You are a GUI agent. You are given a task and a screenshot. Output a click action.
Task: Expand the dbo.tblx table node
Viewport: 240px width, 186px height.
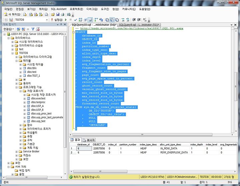click(x=21, y=68)
